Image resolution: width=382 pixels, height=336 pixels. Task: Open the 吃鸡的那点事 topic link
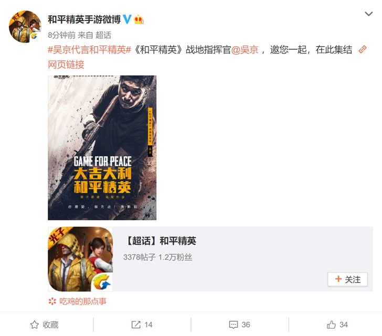pyautogui.click(x=83, y=301)
